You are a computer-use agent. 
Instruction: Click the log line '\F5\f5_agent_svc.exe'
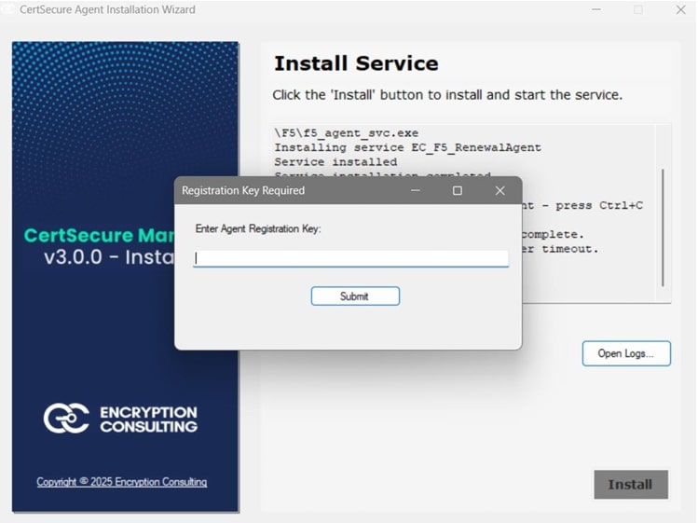pyautogui.click(x=347, y=133)
